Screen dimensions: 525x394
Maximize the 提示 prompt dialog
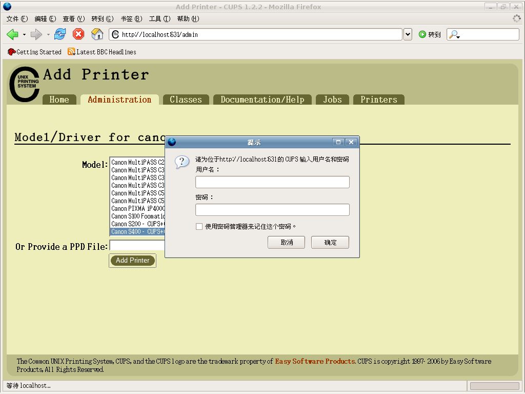[338, 142]
